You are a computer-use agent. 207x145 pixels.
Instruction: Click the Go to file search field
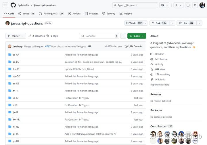pos(99,36)
